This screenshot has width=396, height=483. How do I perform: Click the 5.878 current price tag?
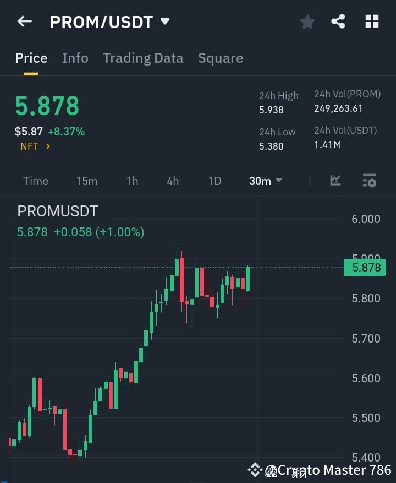coord(365,268)
